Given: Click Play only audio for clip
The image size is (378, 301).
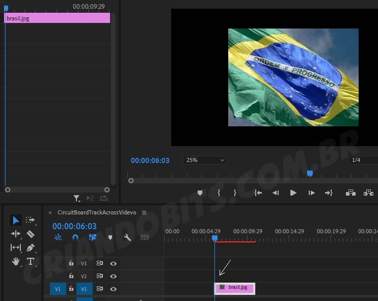Looking at the screenshot, I should (90, 198).
